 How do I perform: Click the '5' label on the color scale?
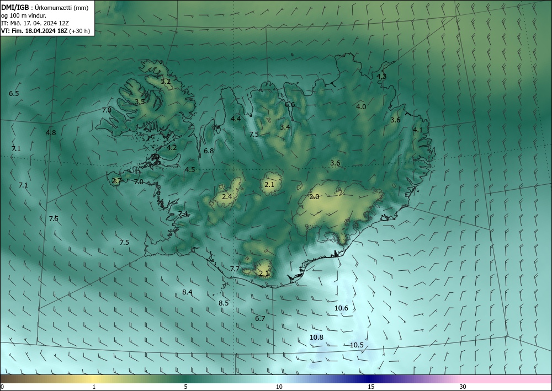point(185,387)
